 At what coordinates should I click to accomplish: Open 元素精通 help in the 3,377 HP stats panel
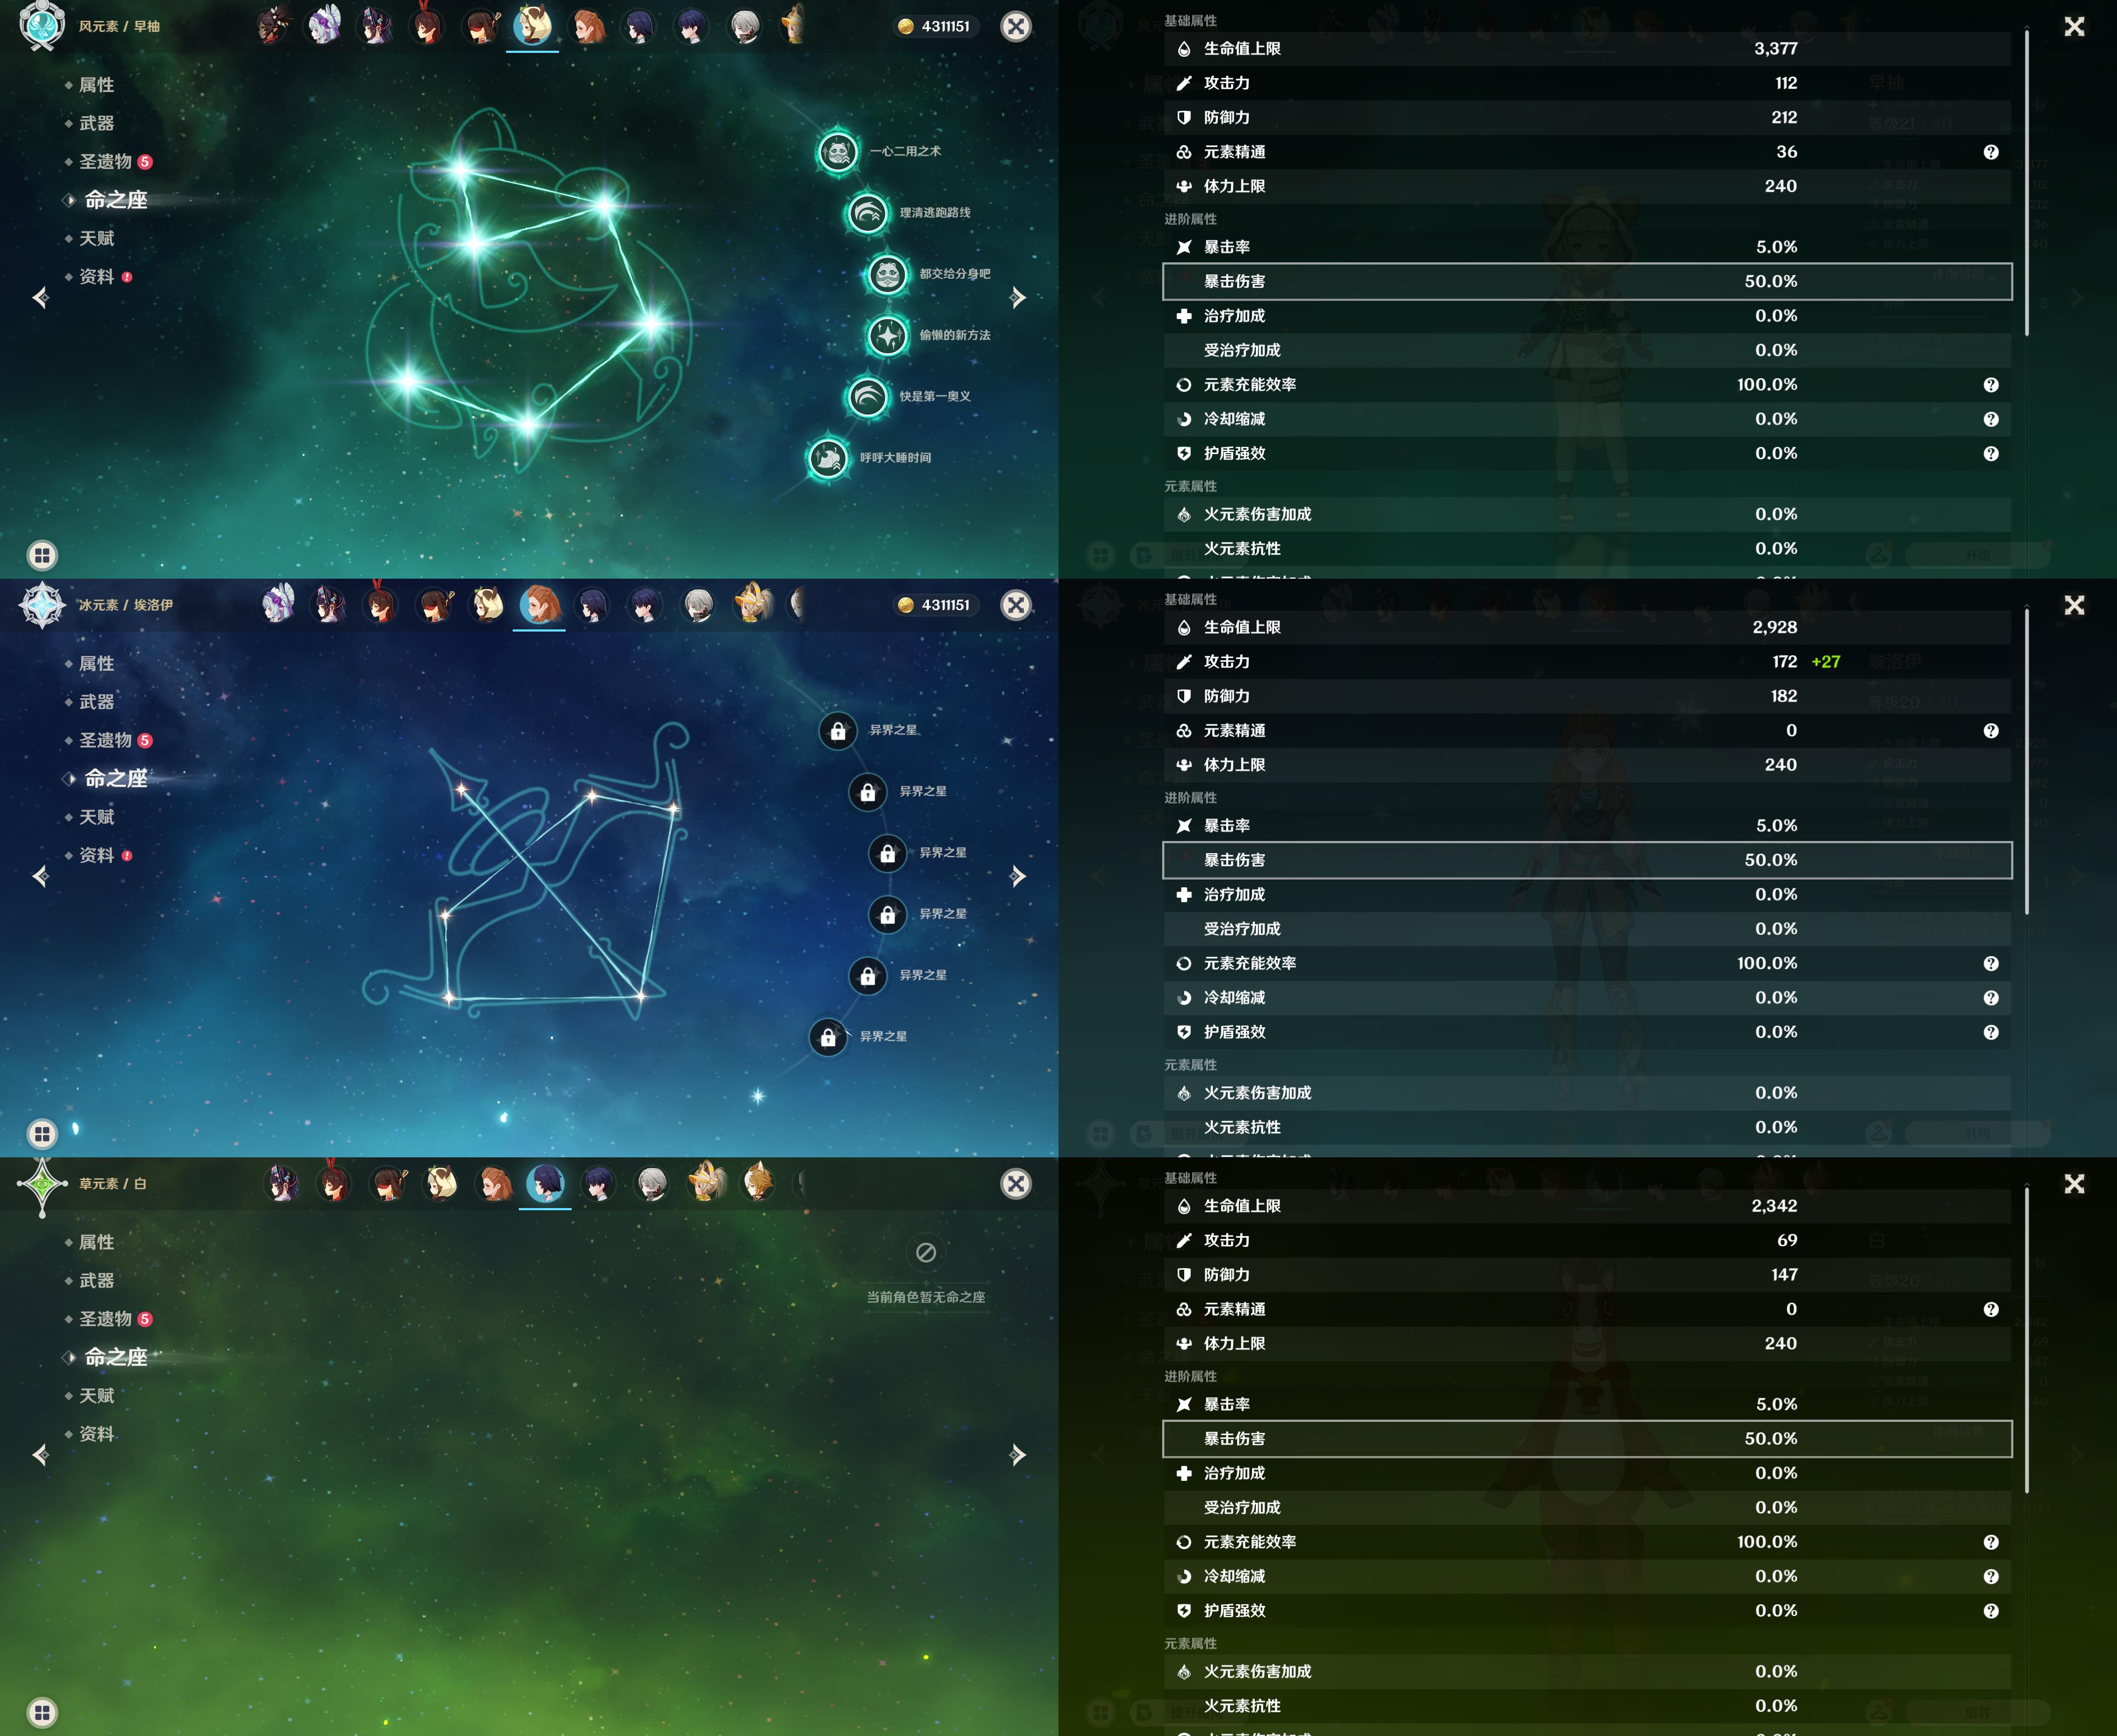(1991, 152)
